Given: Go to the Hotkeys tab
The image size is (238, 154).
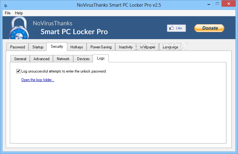Looking at the screenshot, I should pyautogui.click(x=77, y=47).
